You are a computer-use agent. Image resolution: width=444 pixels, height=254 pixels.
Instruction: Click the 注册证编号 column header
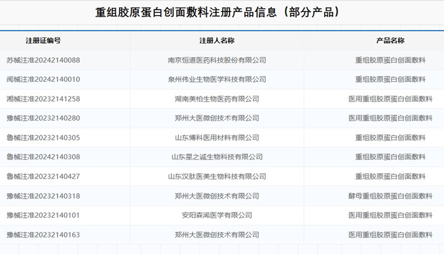tap(43, 41)
